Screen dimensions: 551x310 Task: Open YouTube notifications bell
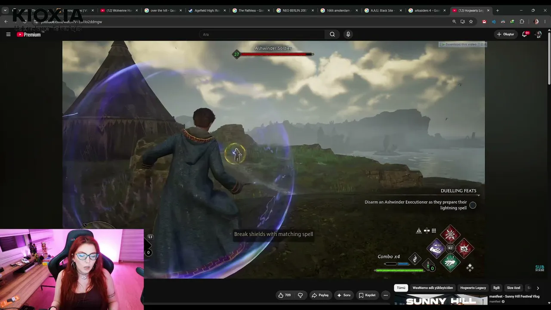[524, 34]
